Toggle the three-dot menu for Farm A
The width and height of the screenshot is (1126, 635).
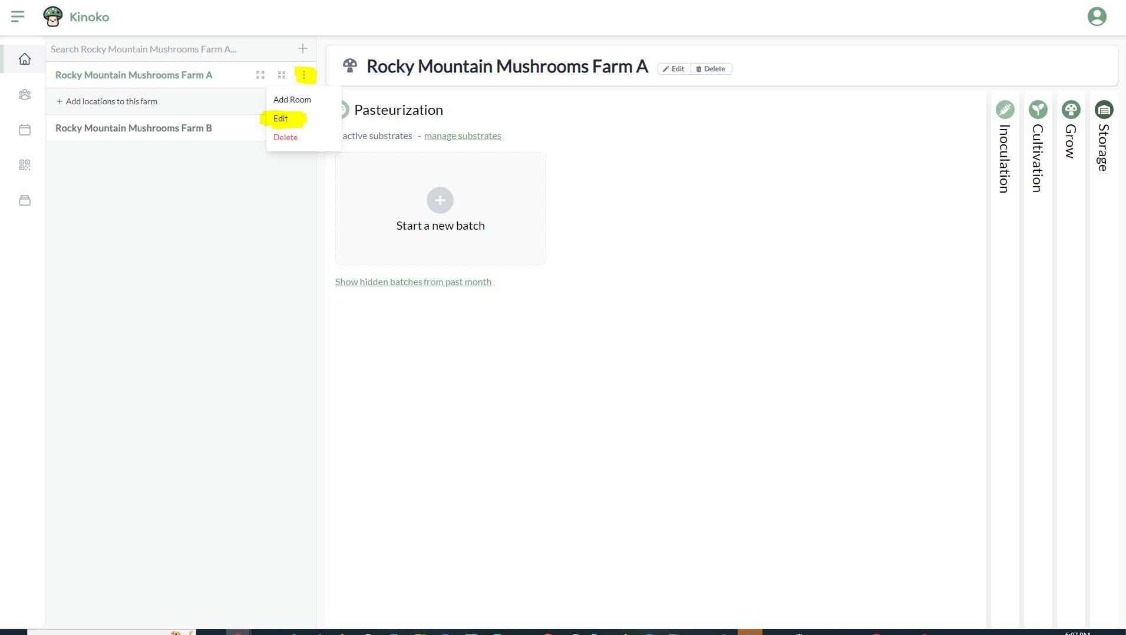tap(304, 75)
